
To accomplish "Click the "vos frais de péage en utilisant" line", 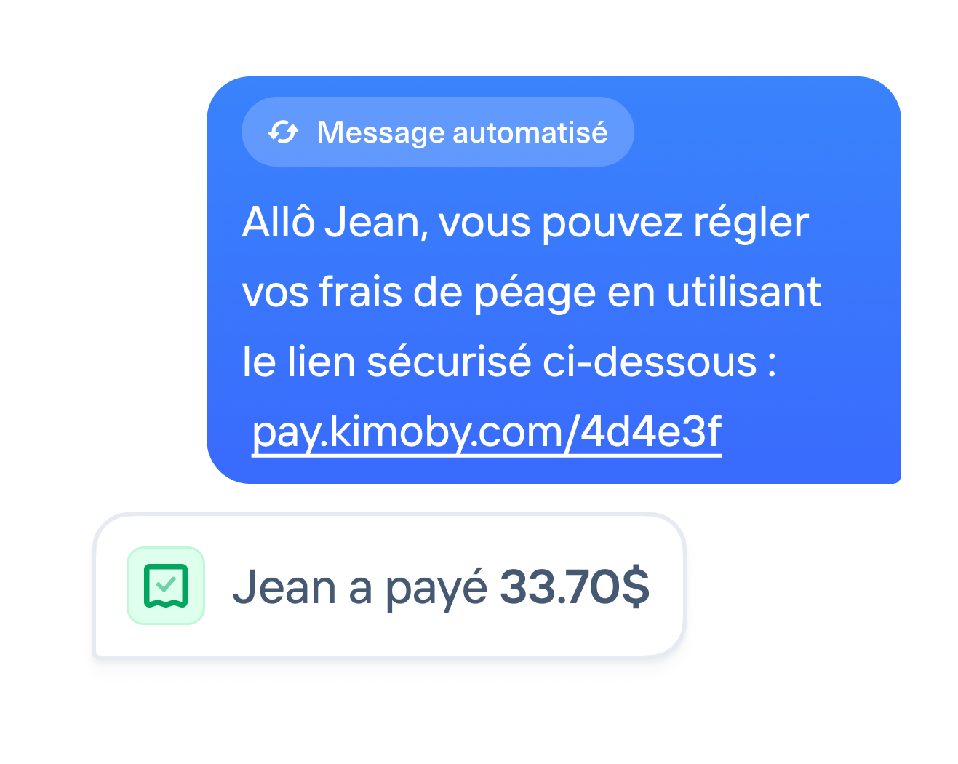I will [x=532, y=292].
